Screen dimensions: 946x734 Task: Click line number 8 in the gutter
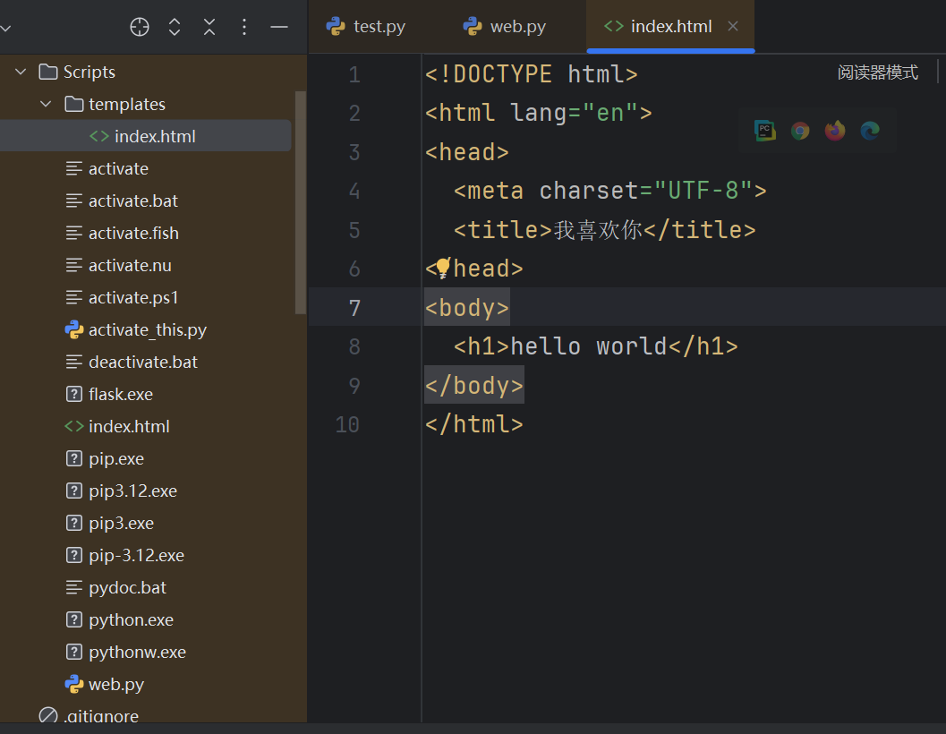[354, 346]
